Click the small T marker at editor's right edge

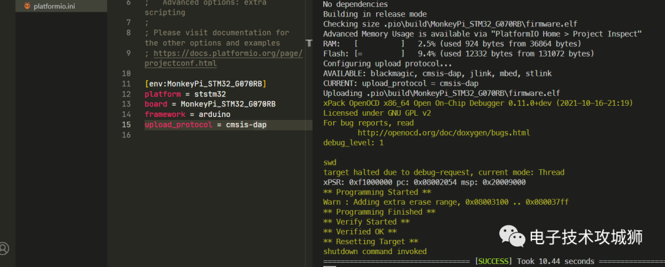point(309,43)
